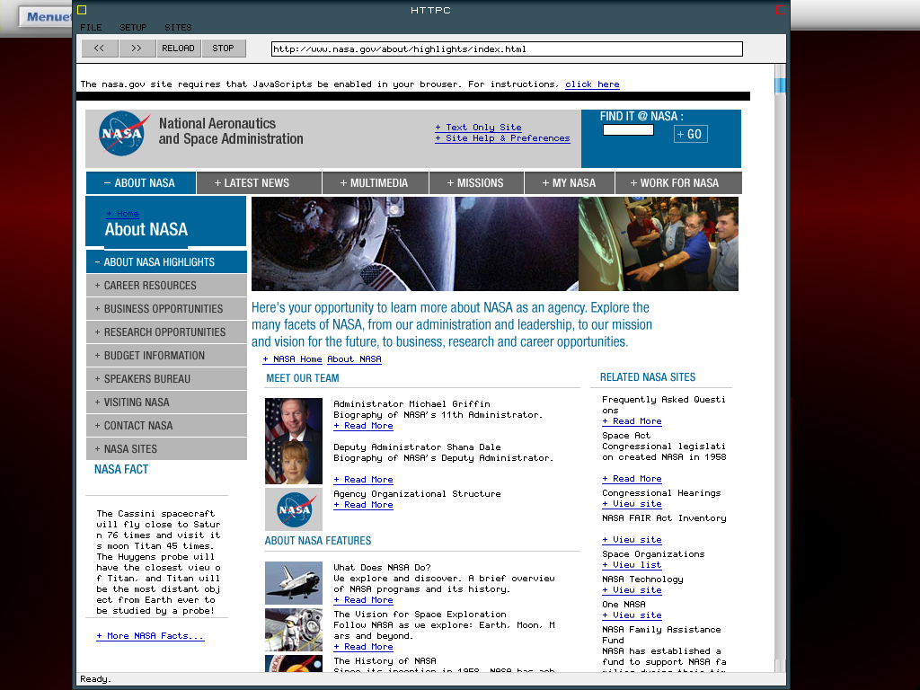Expand the MISSIONS navigation tab
The image size is (920, 690).
click(x=476, y=183)
